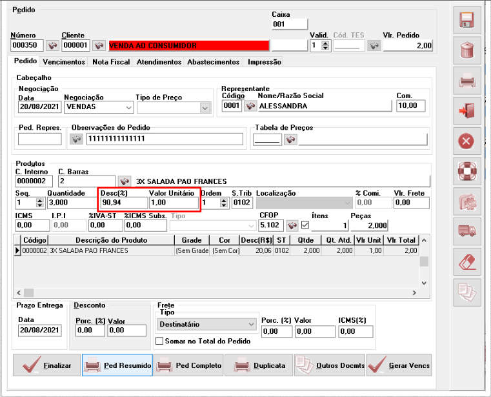The height and width of the screenshot is (397, 491).
Task: Open the Tipo de Preço dropdown
Action: tap(205, 108)
